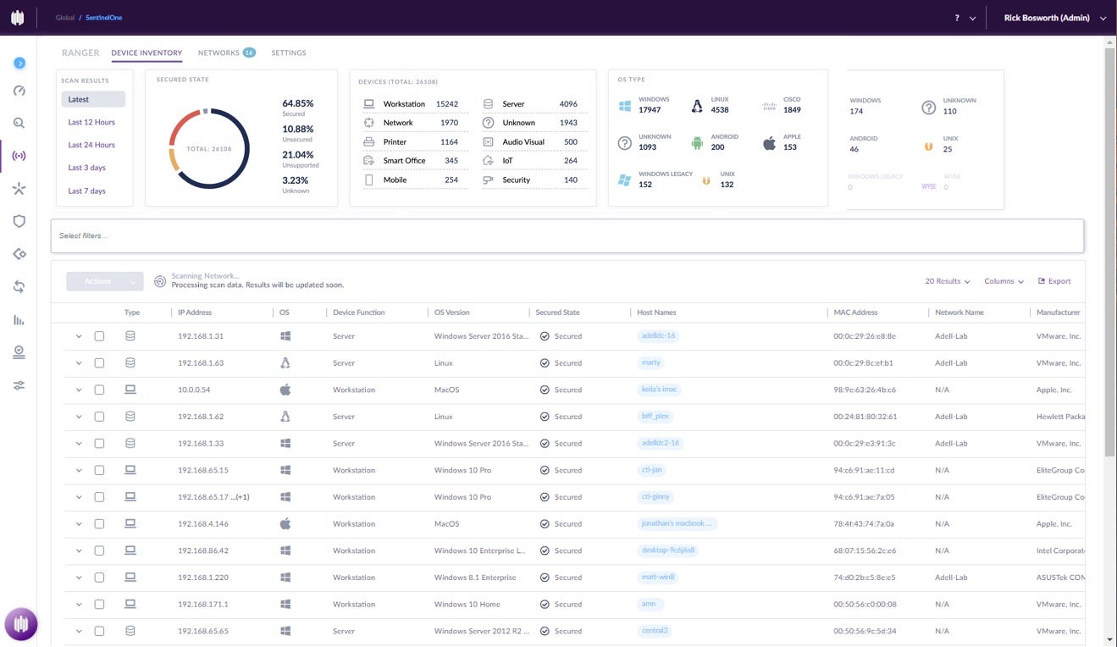Click the shield icon in left sidebar
Image resolution: width=1117 pixels, height=647 pixels.
[x=19, y=221]
